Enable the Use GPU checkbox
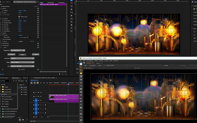This screenshot has width=197, height=123. coord(19,69)
